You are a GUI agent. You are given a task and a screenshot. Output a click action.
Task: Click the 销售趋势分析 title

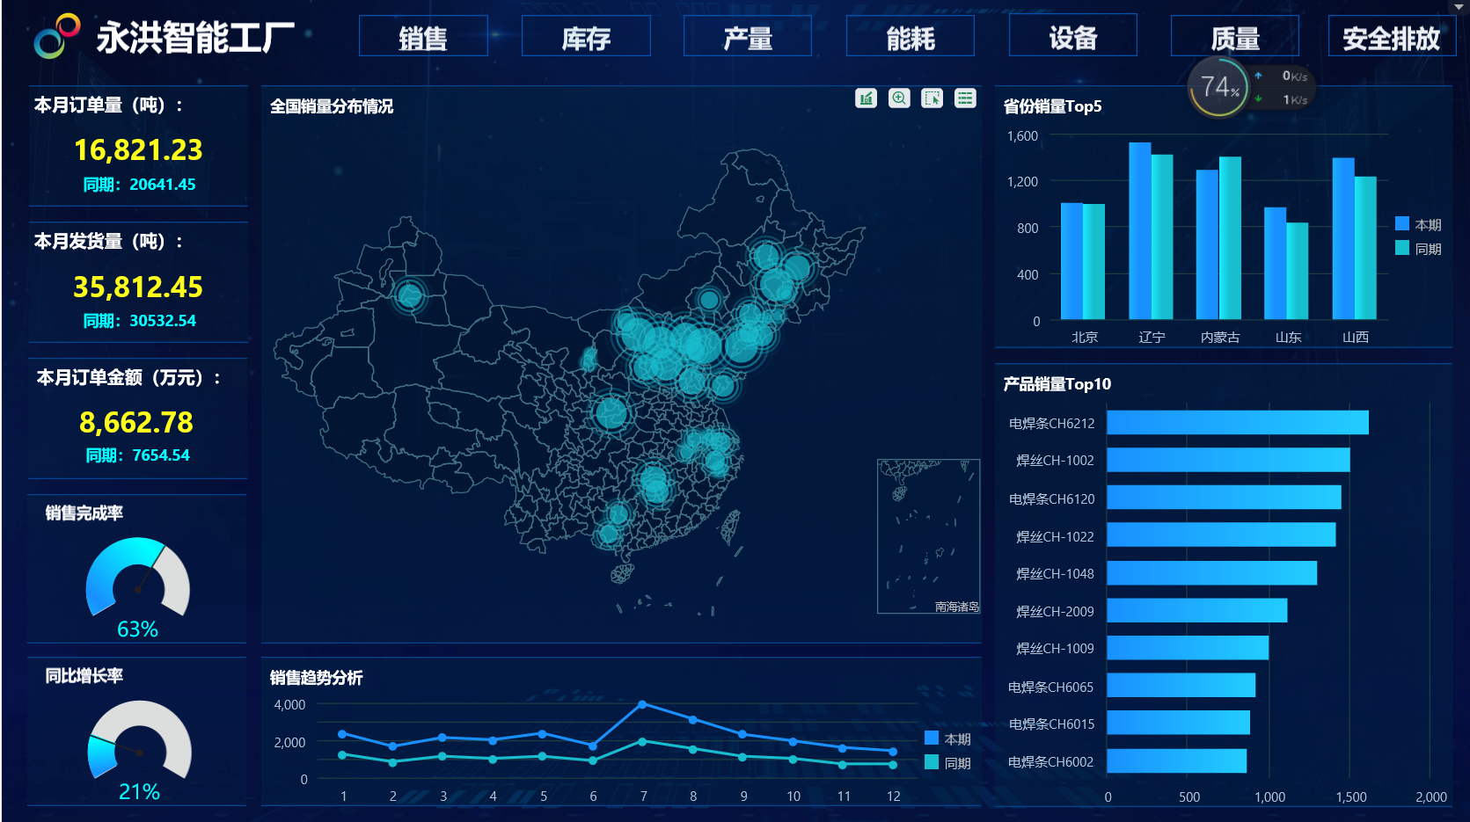316,678
